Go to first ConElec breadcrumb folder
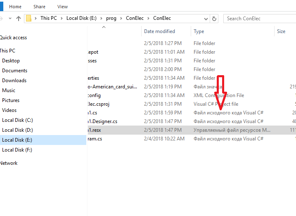 pyautogui.click(x=135, y=18)
